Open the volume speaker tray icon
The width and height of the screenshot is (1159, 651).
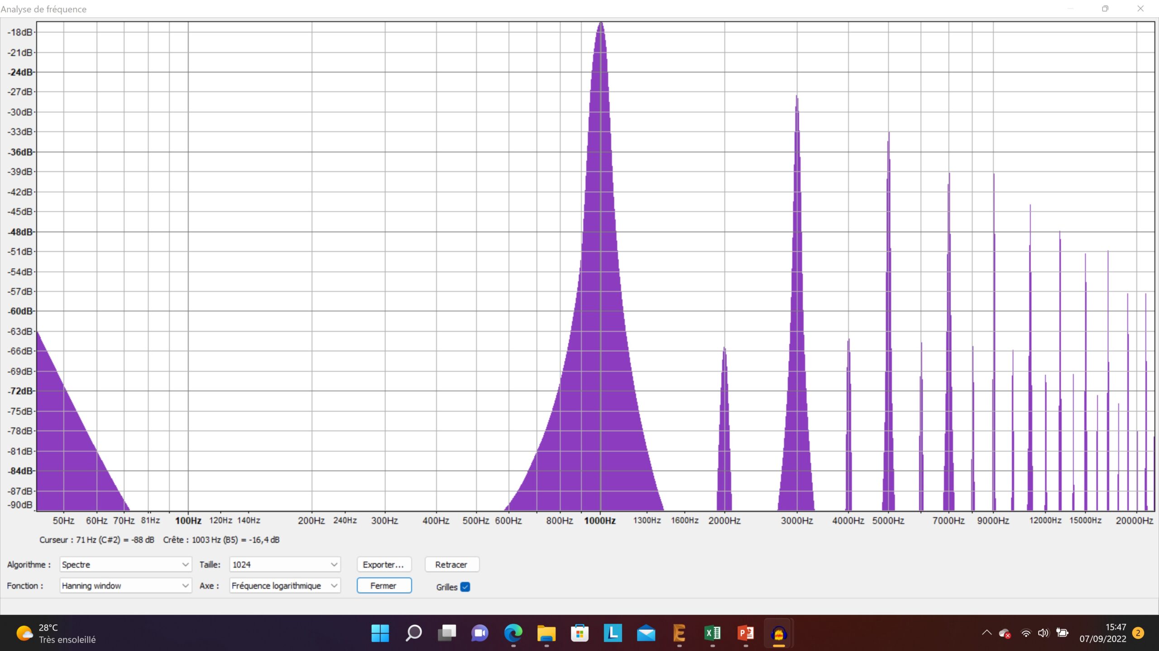point(1043,633)
